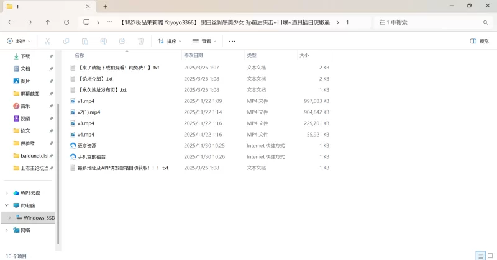Screen dimensions: 497x260
Task: Sort by the 大小 column header
Action: point(304,55)
